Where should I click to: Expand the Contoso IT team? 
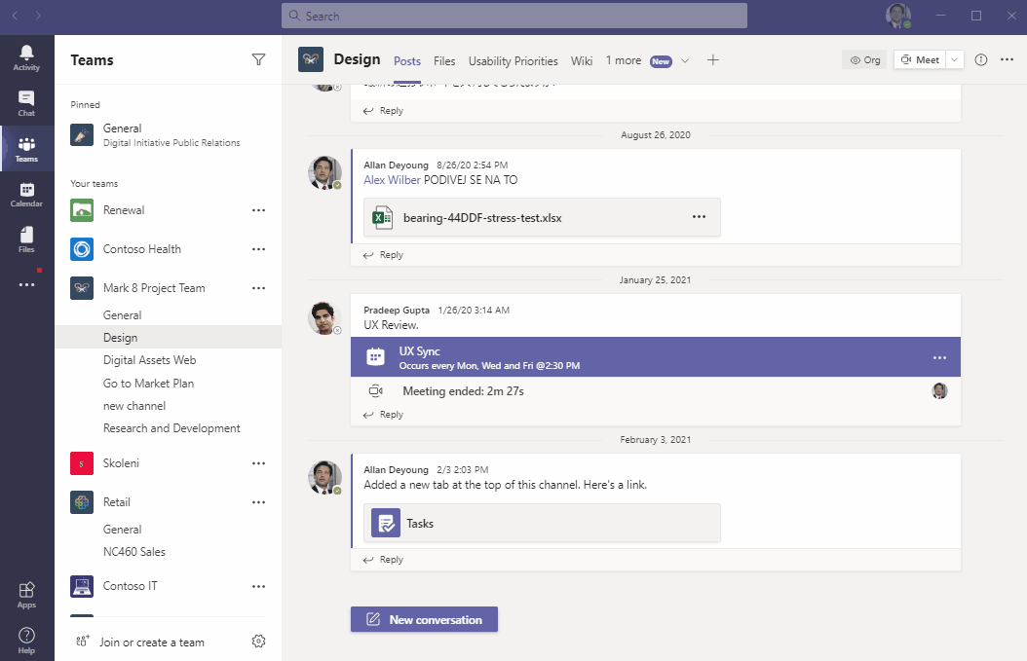(131, 586)
